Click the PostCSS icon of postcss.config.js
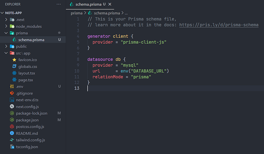This screenshot has height=154, width=264. (12, 127)
